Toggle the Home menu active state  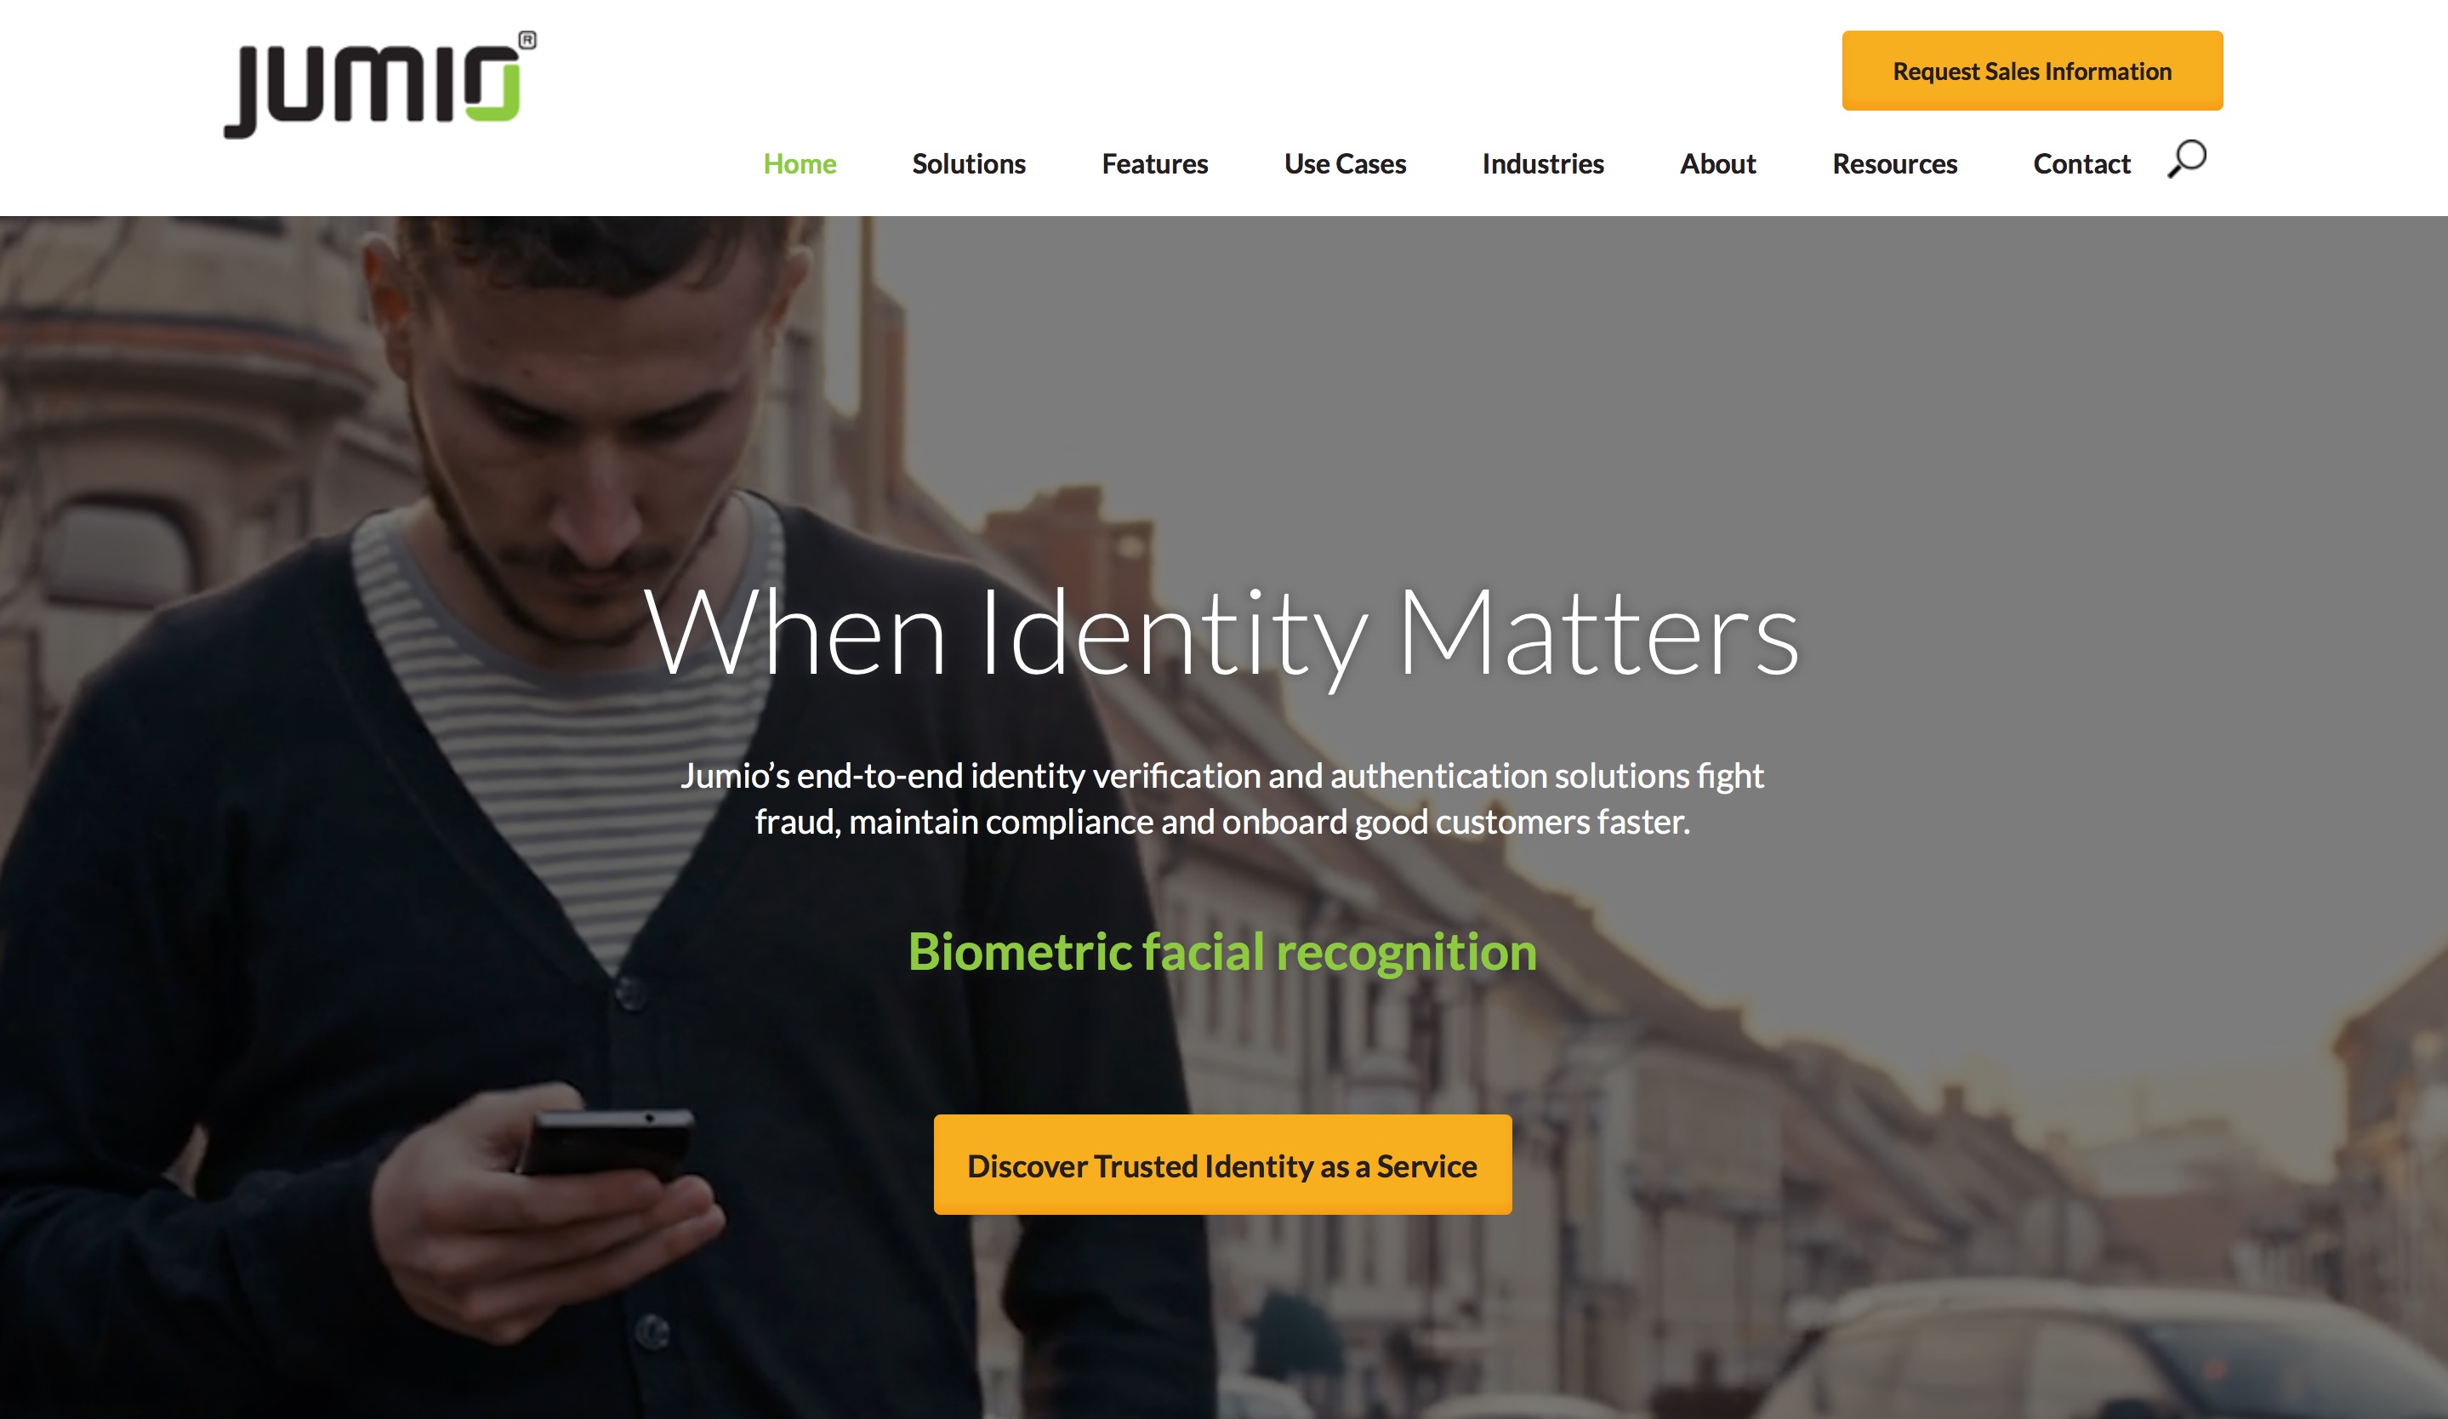(x=799, y=164)
